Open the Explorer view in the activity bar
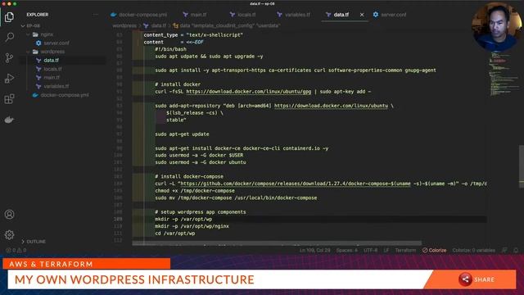Viewport: 524px width, 295px height. point(9,16)
